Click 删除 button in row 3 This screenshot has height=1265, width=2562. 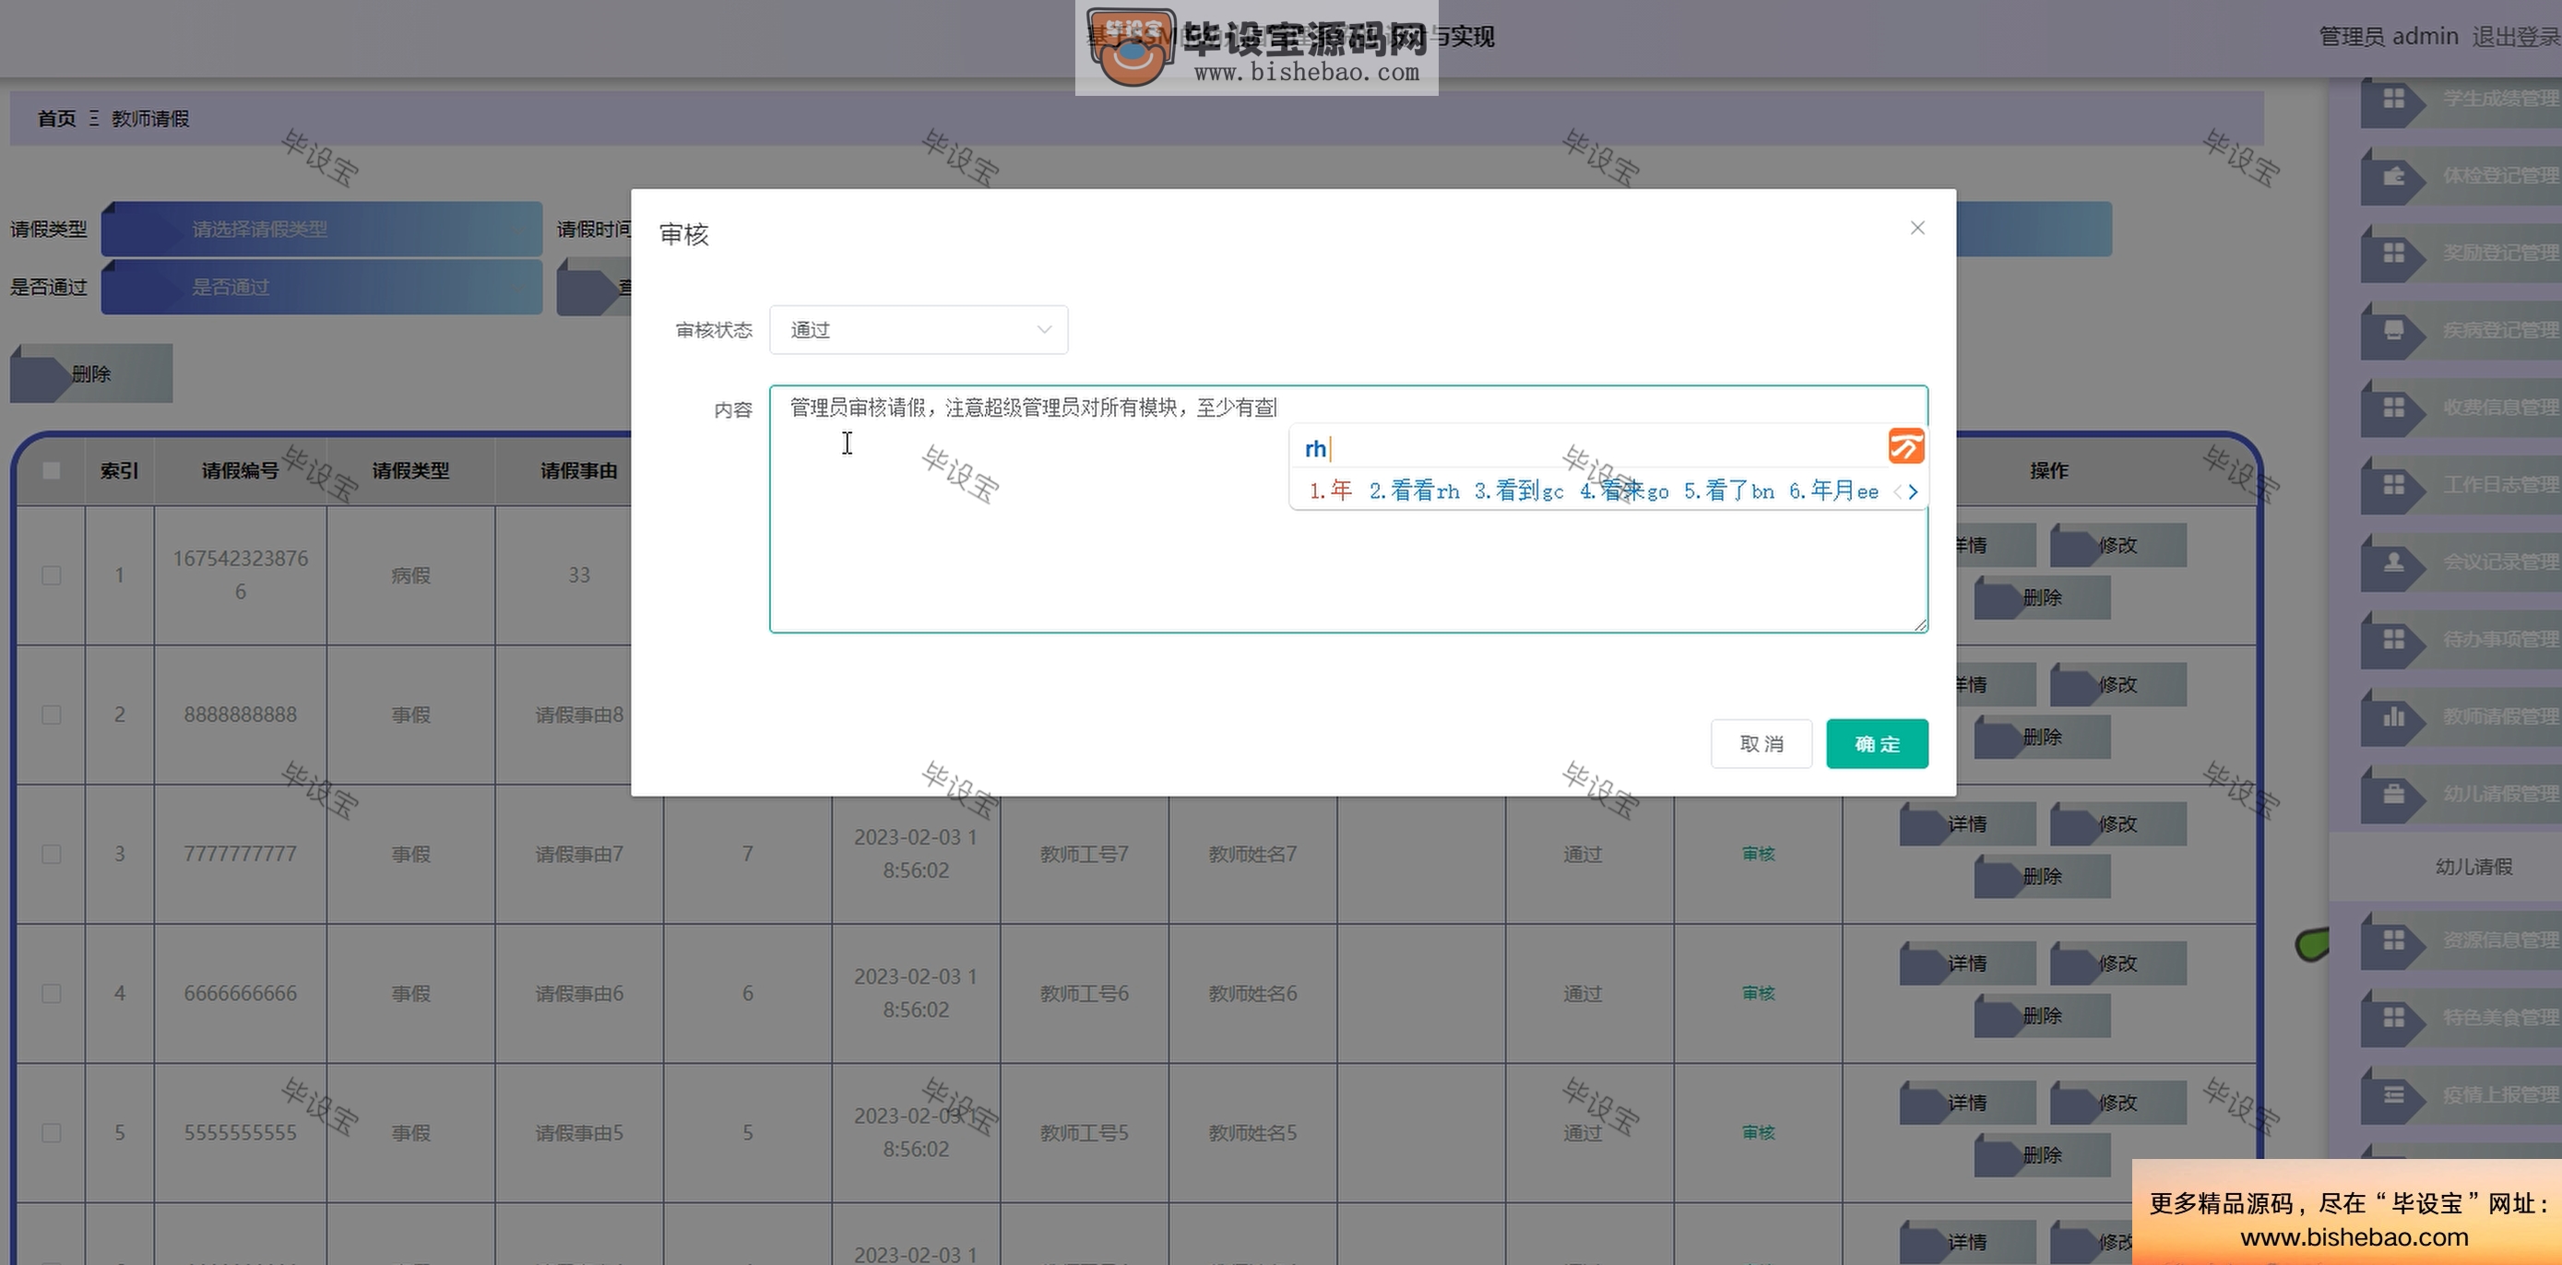pos(2042,876)
